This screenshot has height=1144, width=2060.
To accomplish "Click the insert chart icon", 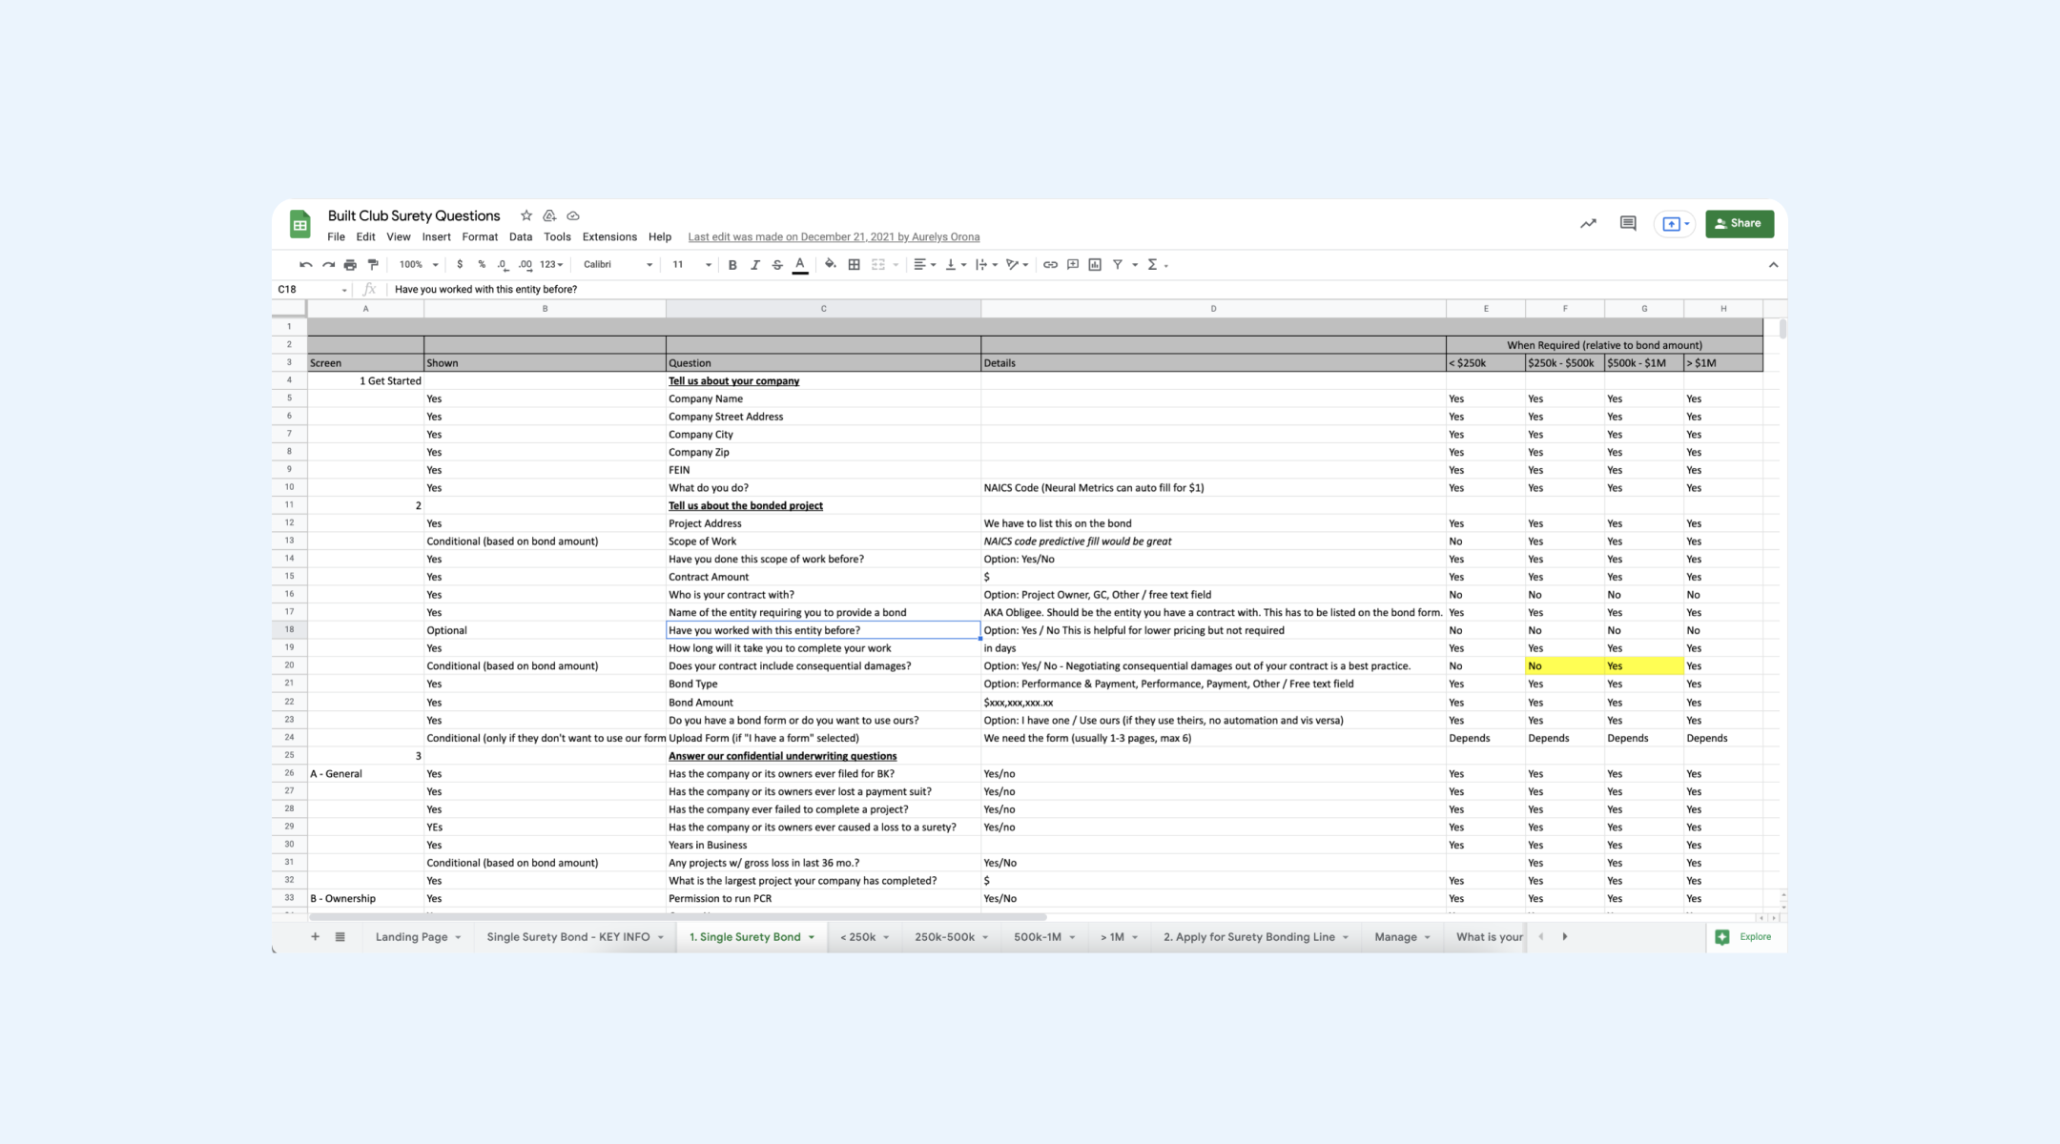I will [x=1095, y=265].
